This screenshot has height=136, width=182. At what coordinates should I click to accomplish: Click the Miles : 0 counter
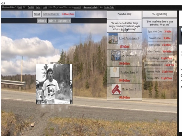52,21
